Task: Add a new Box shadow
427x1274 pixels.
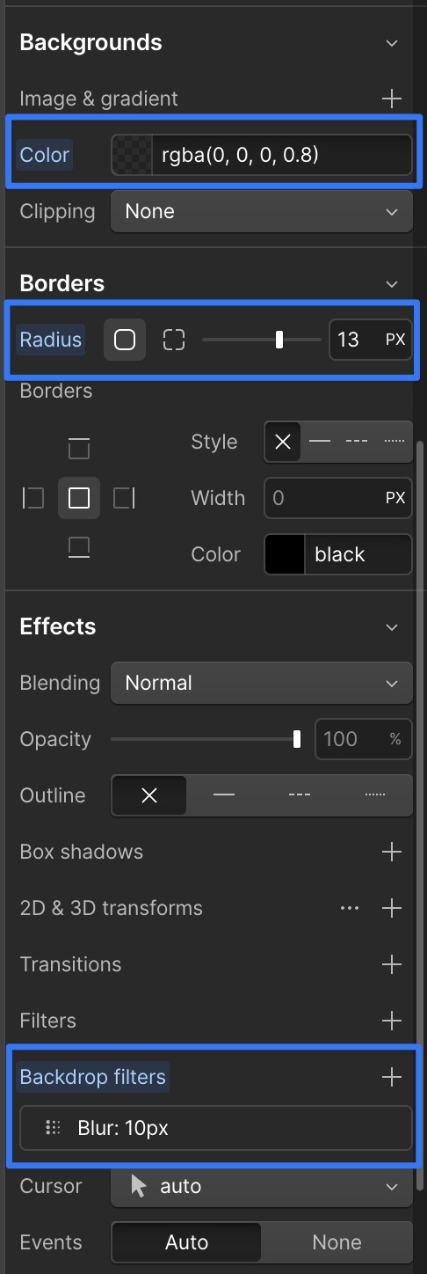Action: pyautogui.click(x=392, y=852)
